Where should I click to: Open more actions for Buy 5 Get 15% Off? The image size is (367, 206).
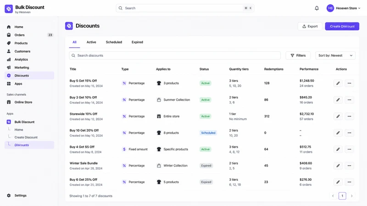(x=349, y=83)
